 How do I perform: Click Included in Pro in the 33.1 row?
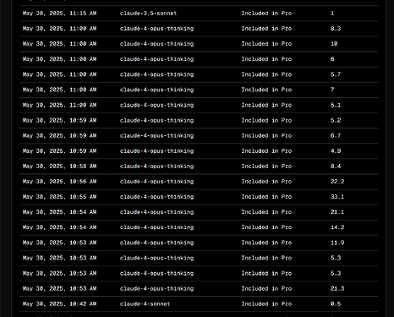pyautogui.click(x=266, y=197)
